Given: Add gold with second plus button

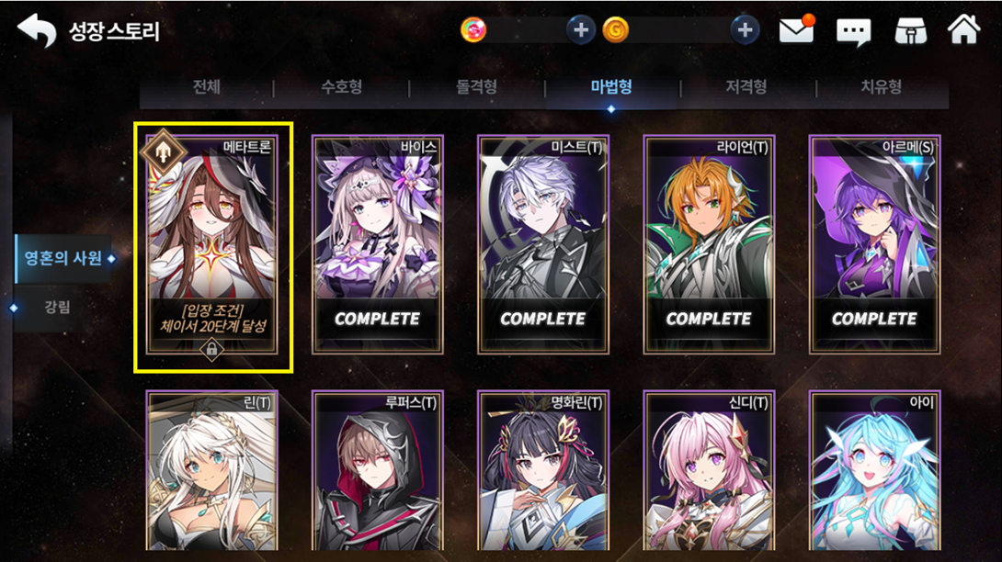Looking at the screenshot, I should point(746,30).
